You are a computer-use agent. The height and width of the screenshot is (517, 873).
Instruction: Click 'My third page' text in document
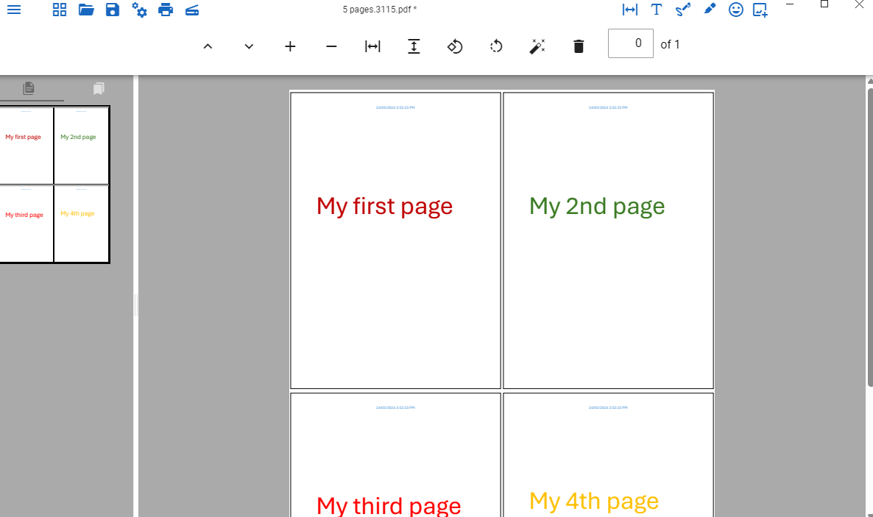point(389,505)
